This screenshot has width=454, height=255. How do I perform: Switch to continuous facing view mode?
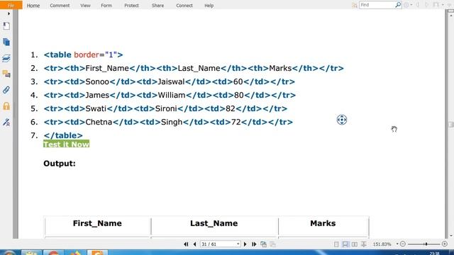[364, 244]
